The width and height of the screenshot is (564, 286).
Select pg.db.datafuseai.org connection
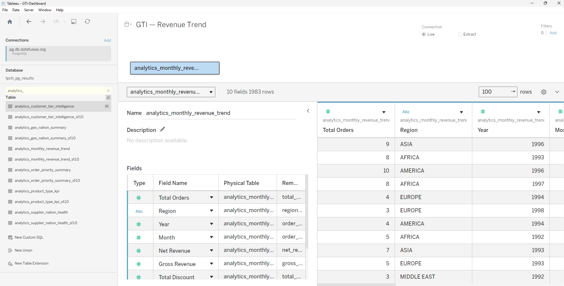pos(58,53)
